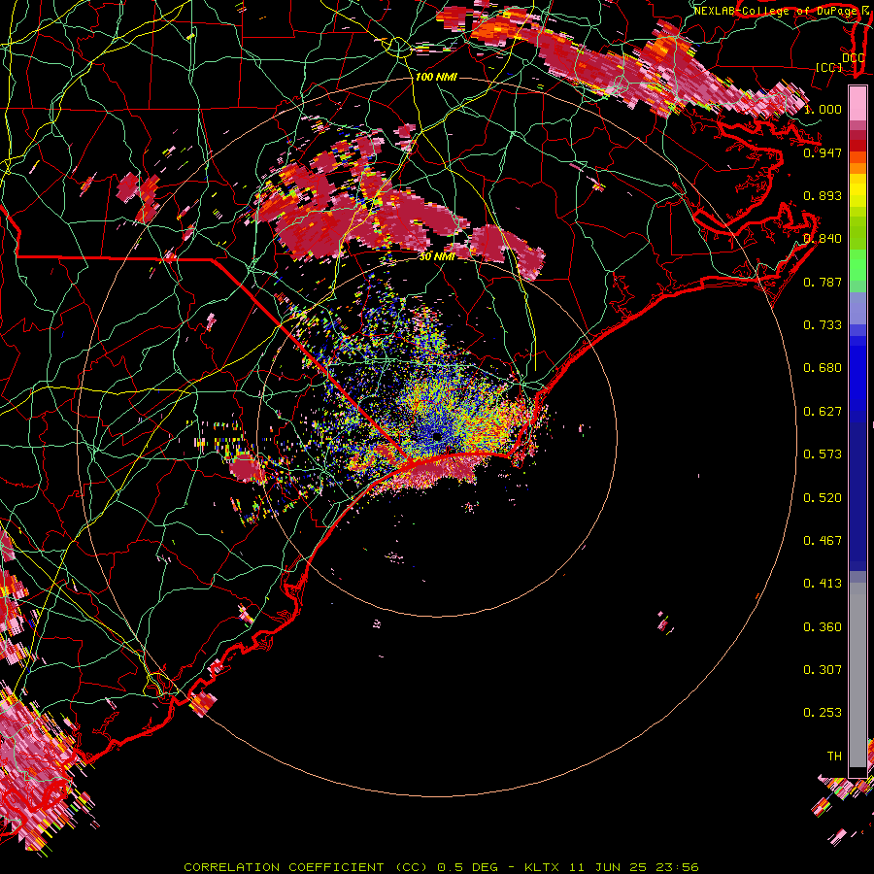Click the 1.000 scale value

[x=823, y=109]
